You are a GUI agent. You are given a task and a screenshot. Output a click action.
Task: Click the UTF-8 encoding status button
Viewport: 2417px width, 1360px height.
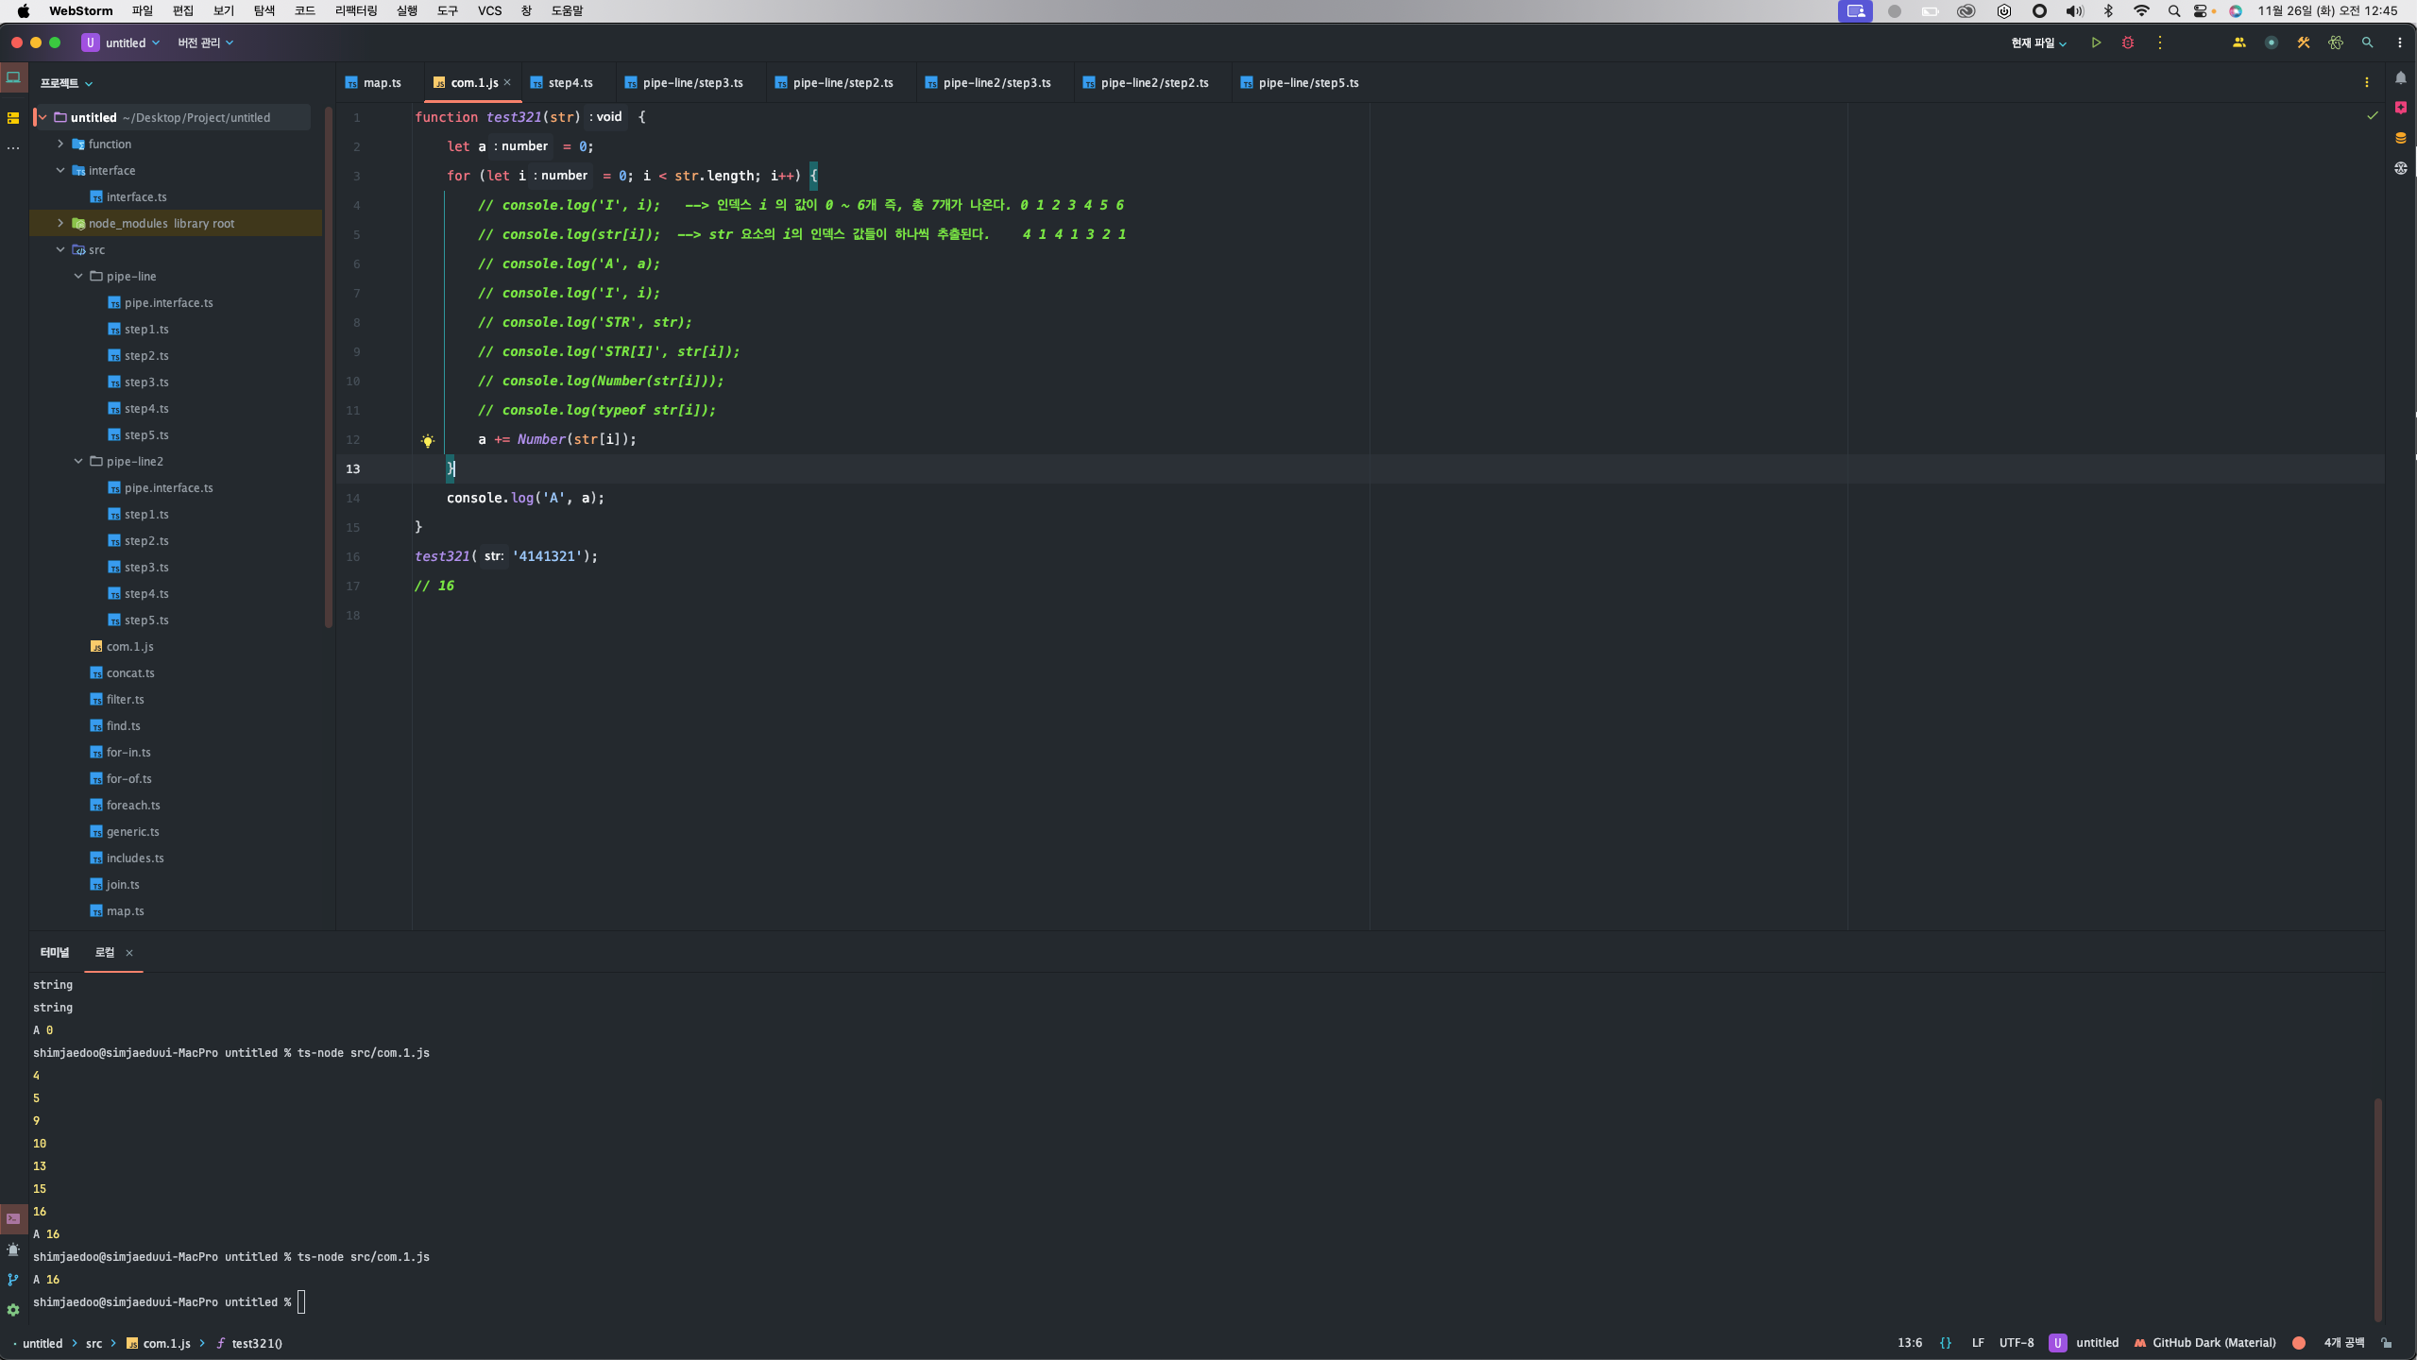click(x=2016, y=1343)
